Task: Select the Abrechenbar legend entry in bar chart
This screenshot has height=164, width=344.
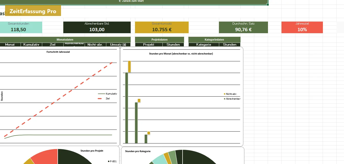Action: pos(232,99)
